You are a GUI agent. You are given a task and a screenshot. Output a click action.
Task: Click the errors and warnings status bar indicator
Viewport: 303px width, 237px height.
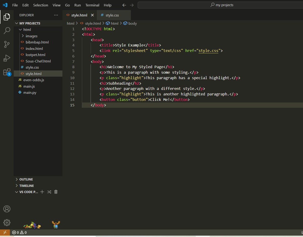pyautogui.click(x=19, y=232)
